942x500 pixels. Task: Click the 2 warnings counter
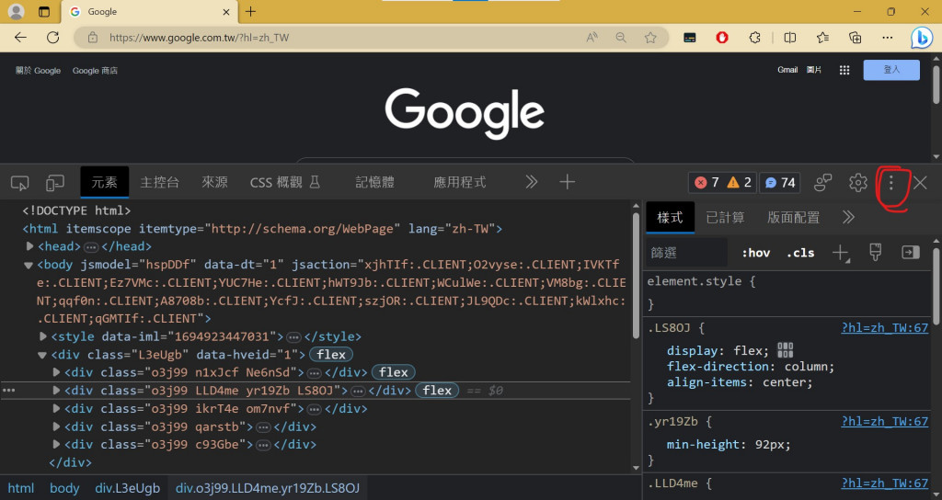click(x=740, y=183)
